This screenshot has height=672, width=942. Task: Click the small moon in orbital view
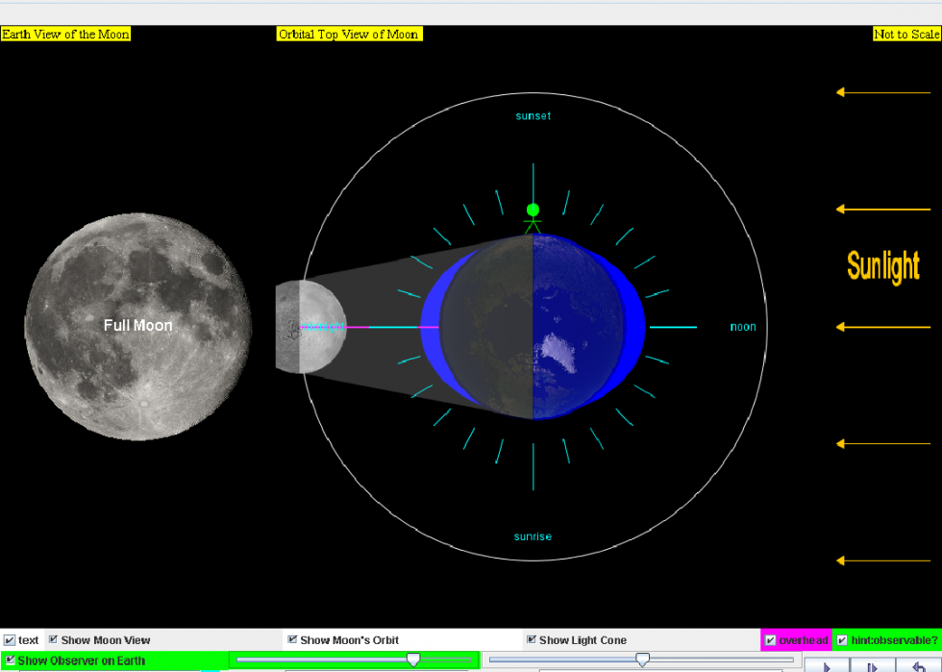311,326
